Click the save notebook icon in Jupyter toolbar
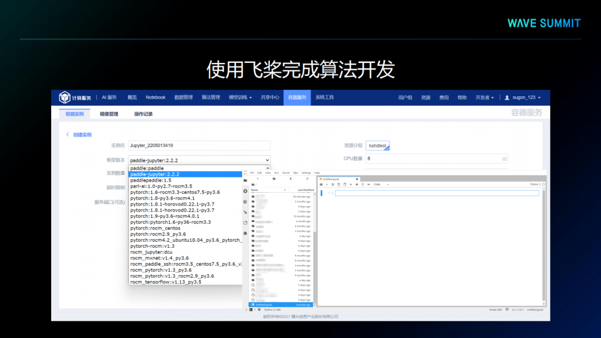Image resolution: width=601 pixels, height=338 pixels. tap(321, 184)
